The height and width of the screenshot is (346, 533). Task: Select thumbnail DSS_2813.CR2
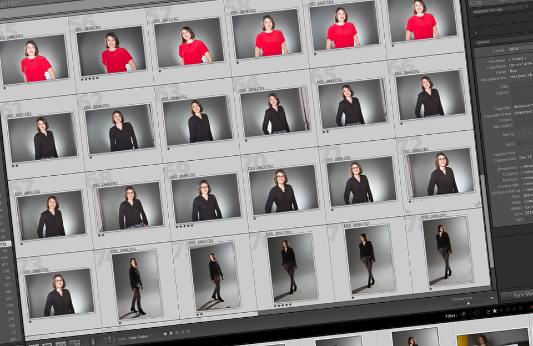188,43
